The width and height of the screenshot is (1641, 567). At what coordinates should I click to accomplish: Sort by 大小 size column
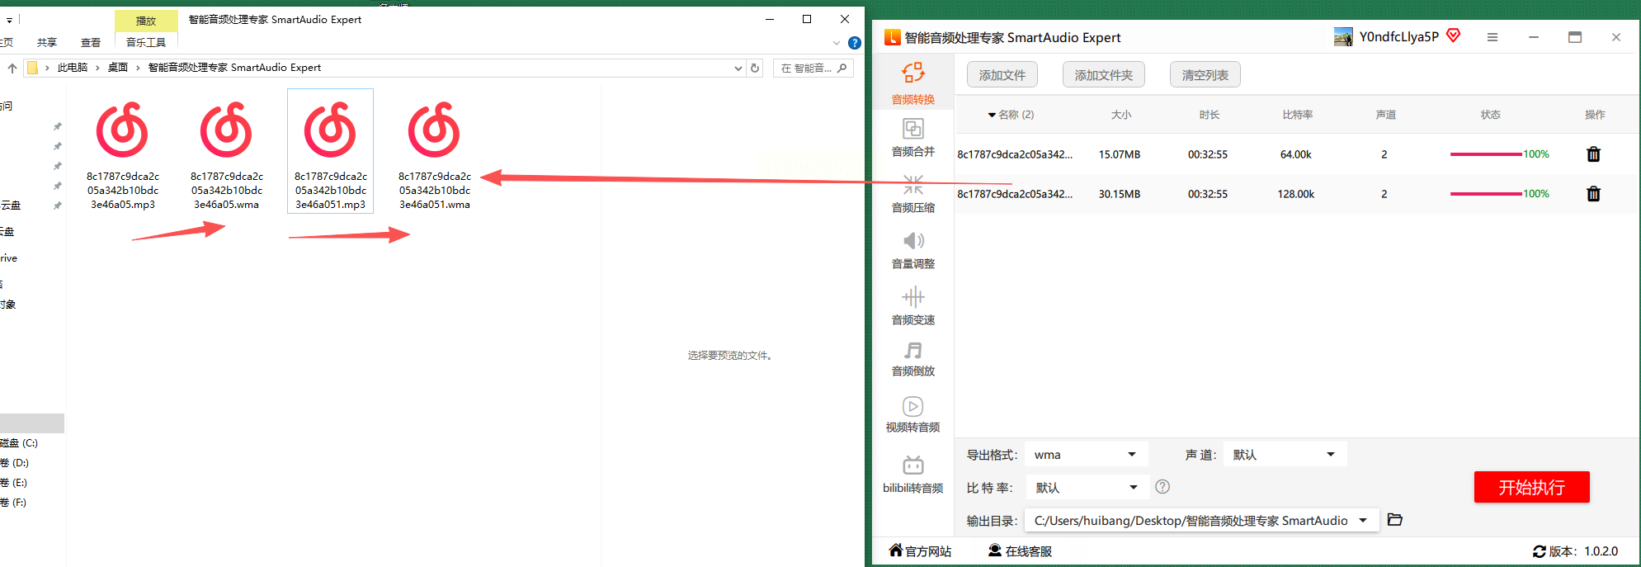(x=1121, y=115)
